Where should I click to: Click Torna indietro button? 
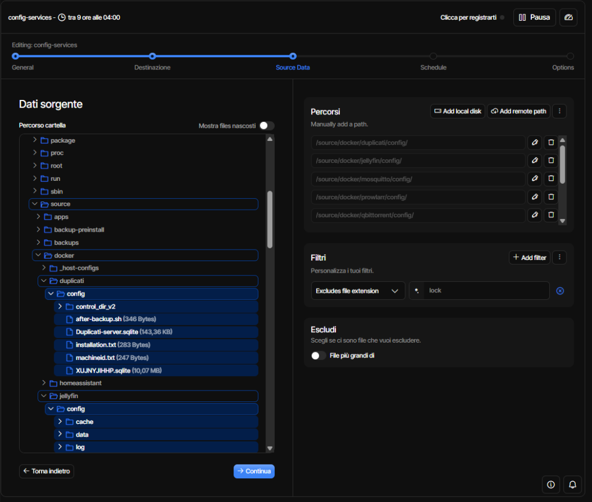[46, 471]
